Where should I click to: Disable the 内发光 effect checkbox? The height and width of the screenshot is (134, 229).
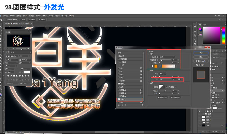click(119, 84)
